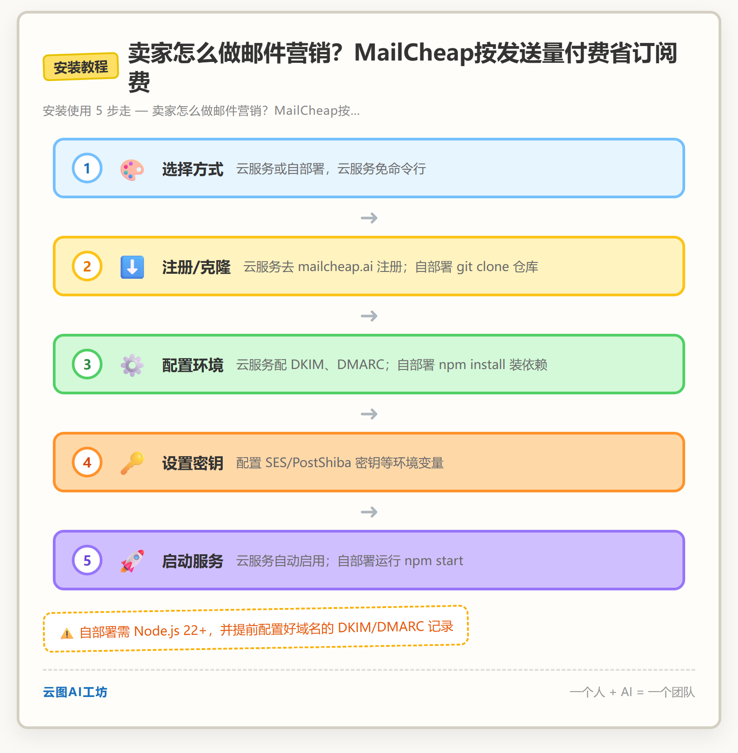
Task: Click the 安装教程 yellow badge
Action: [81, 67]
